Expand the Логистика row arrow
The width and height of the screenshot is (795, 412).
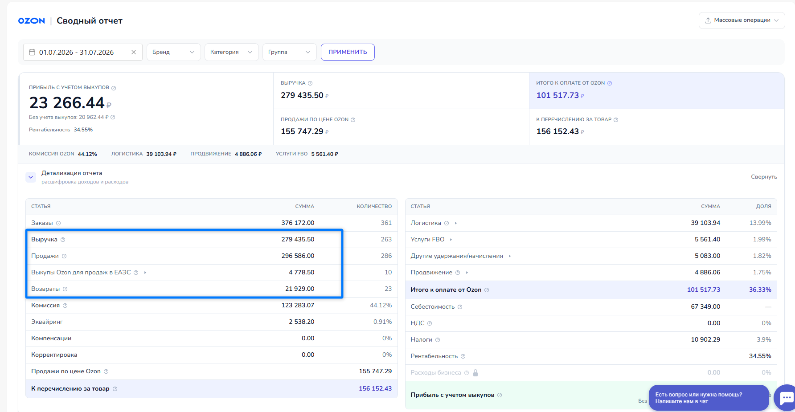click(456, 223)
